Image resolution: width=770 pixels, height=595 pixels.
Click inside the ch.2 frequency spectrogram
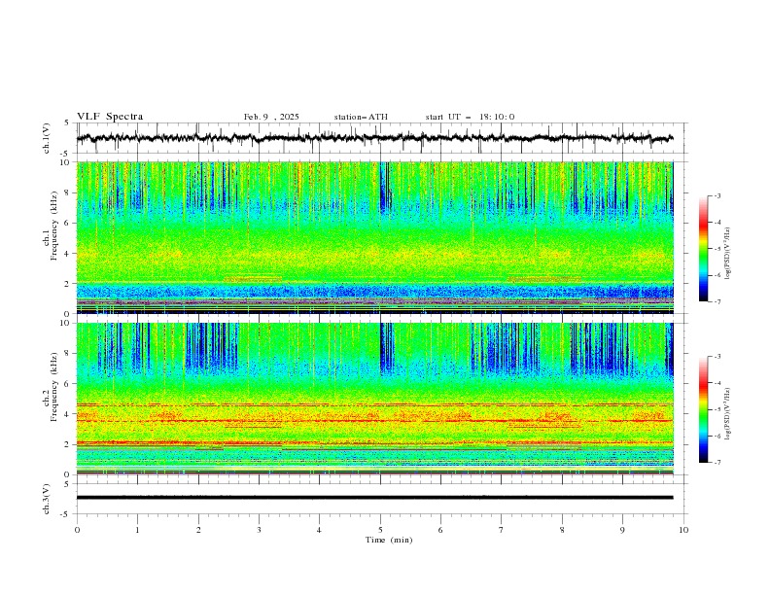pyautogui.click(x=374, y=399)
